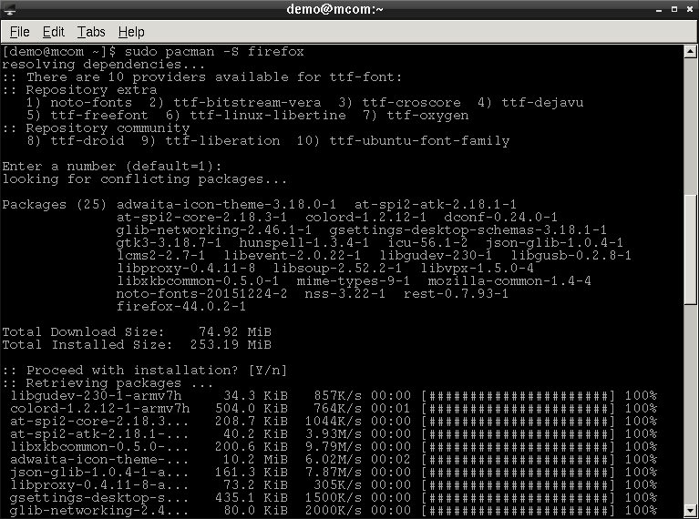Click the demo@mcom:~ title bar text
699x519 pixels.
click(x=348, y=10)
